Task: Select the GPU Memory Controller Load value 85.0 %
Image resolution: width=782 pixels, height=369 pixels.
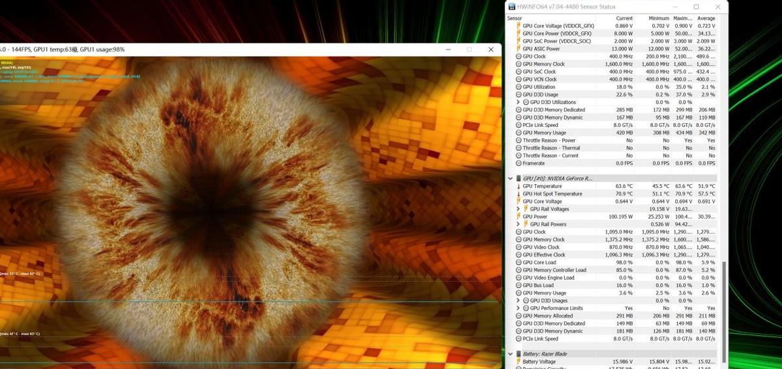Action: (x=624, y=270)
